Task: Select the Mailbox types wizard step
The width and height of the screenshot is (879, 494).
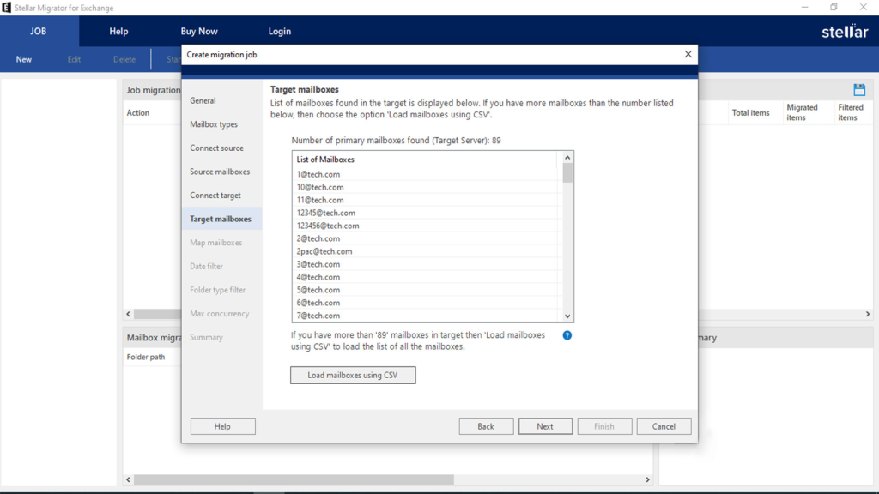Action: click(x=214, y=124)
